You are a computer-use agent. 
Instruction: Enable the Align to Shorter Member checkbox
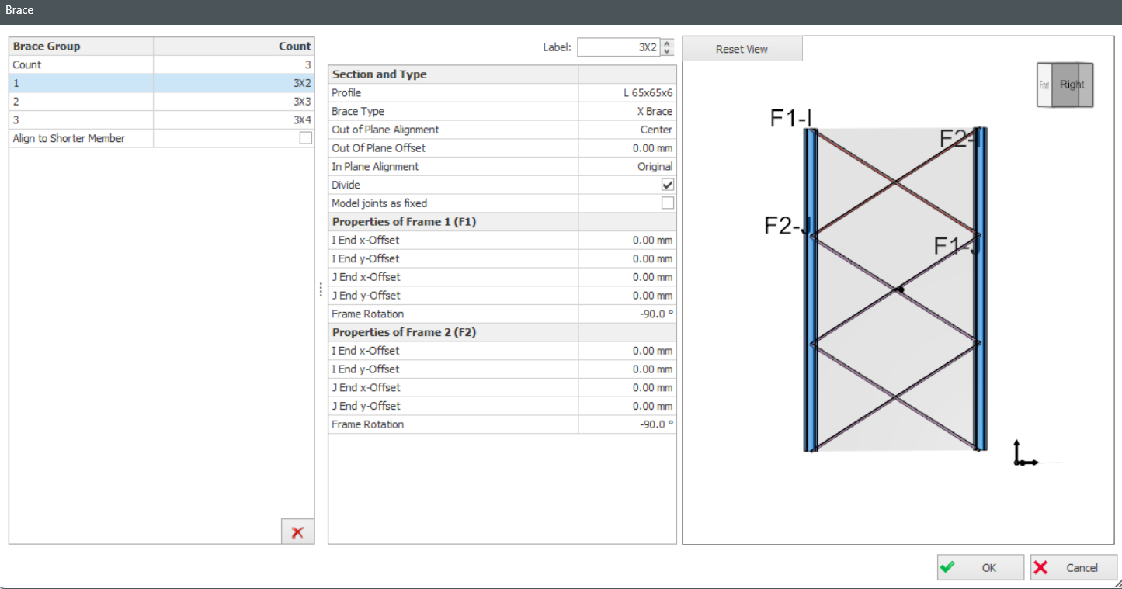[x=306, y=138]
